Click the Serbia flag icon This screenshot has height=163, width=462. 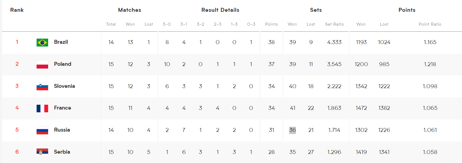42,152
